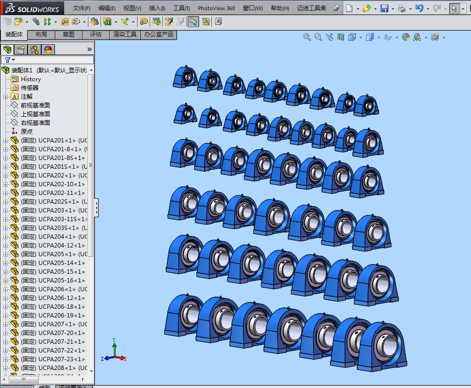Click the Section View icon
Image resolution: width=471 pixels, height=388 pixels.
[x=341, y=37]
